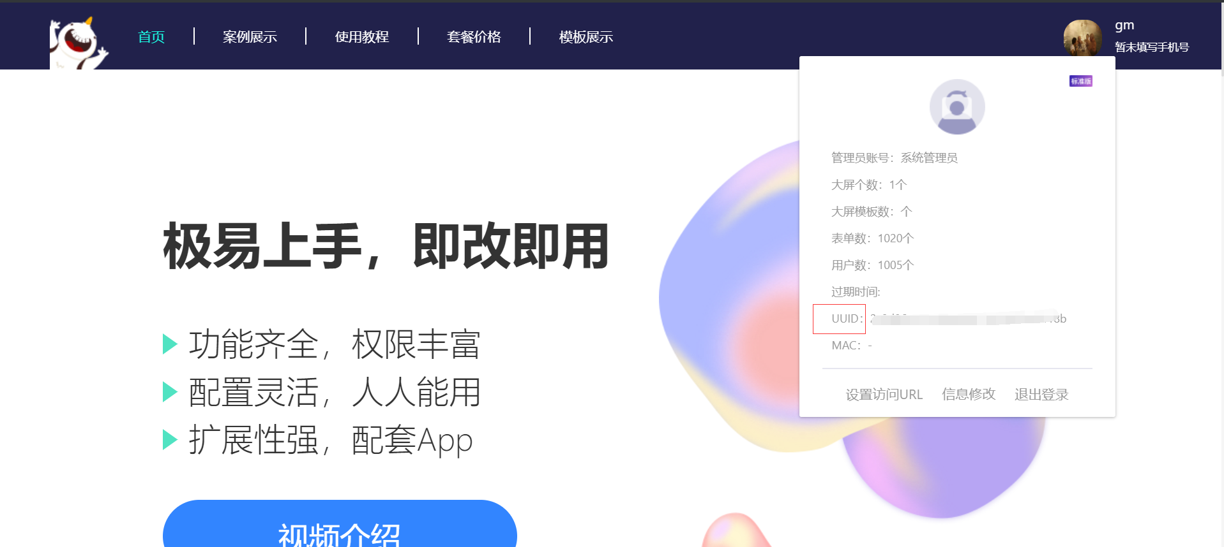1224x547 pixels.
Task: Open the 首页 navigation tab
Action: [x=151, y=37]
